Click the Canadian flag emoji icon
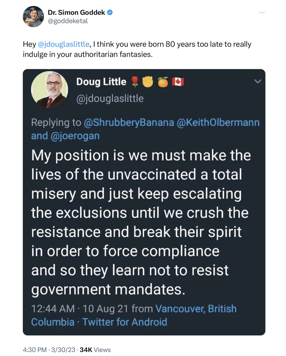 point(178,82)
